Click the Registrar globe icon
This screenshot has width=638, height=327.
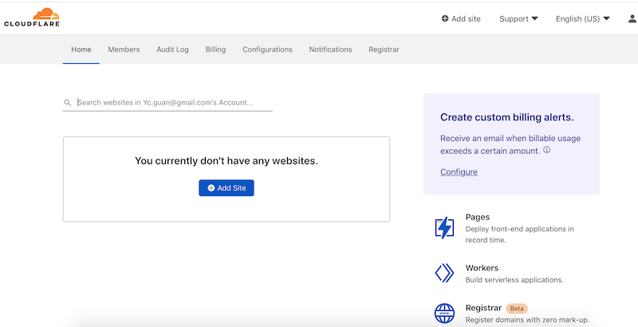tap(444, 313)
